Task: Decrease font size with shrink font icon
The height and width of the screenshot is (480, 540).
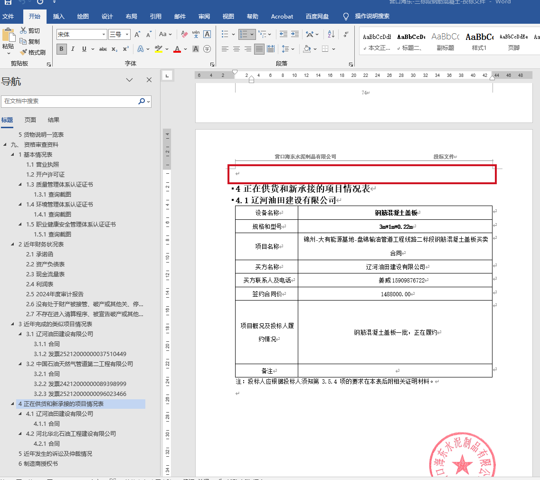Action: pos(149,35)
